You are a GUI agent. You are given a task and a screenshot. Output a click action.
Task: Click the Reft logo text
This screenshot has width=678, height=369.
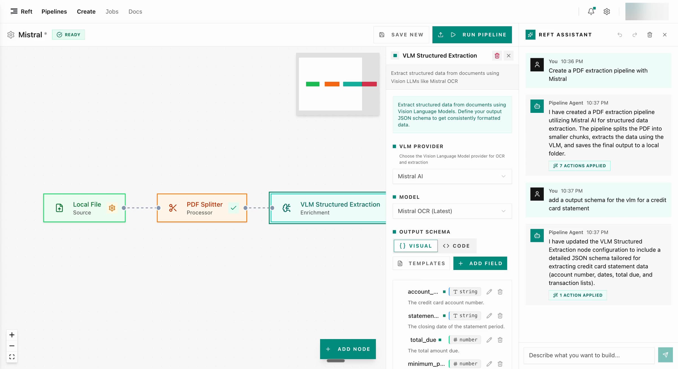click(27, 12)
